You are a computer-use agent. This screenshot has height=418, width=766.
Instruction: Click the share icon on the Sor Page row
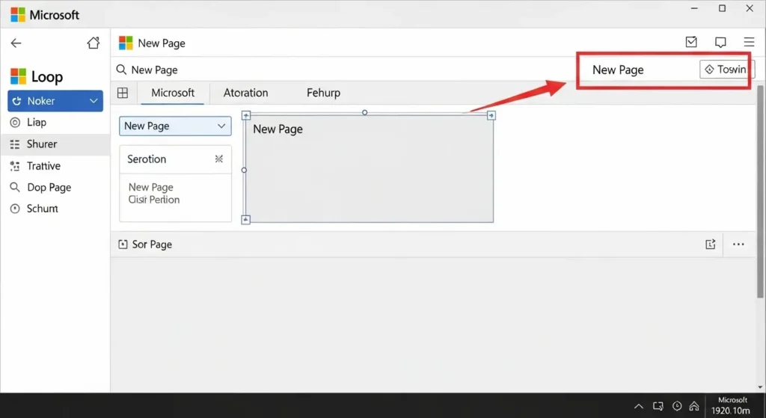[711, 245]
